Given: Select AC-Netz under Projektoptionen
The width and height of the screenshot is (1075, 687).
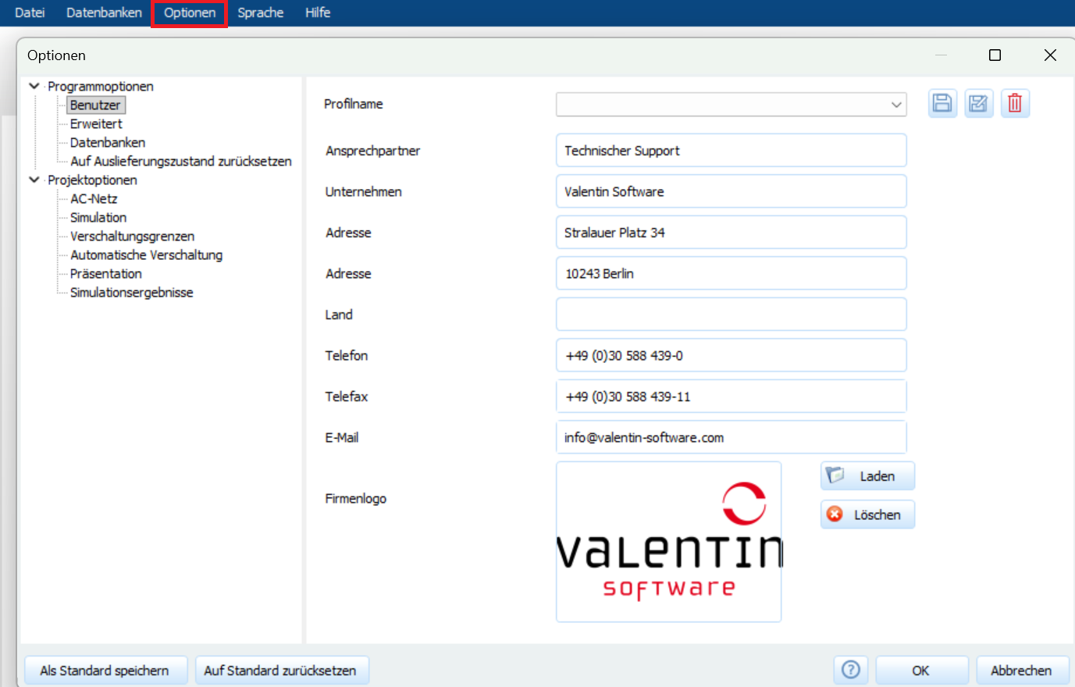Looking at the screenshot, I should pyautogui.click(x=94, y=199).
